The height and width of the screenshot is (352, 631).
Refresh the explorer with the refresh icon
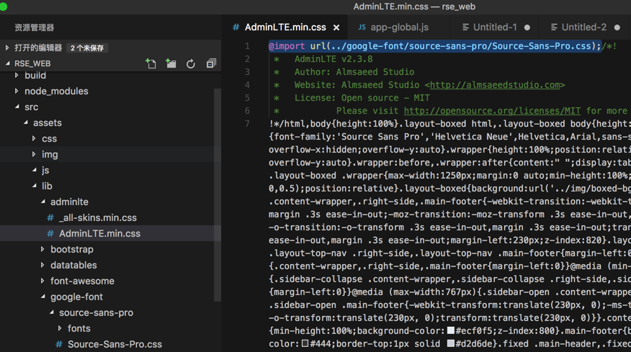click(x=191, y=63)
